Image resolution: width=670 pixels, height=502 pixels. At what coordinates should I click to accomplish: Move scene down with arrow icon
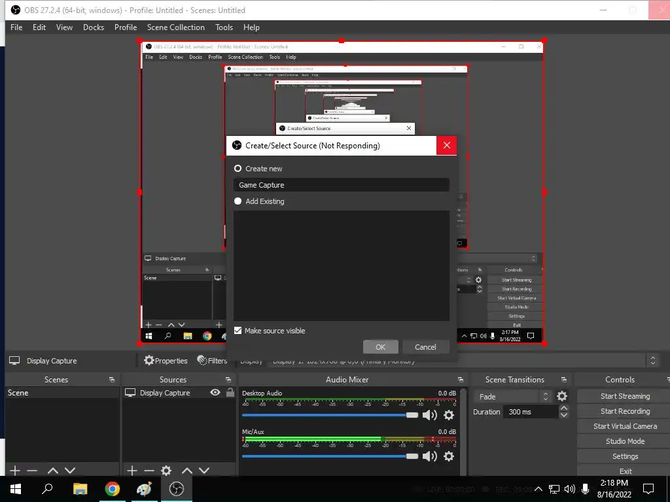(x=70, y=471)
